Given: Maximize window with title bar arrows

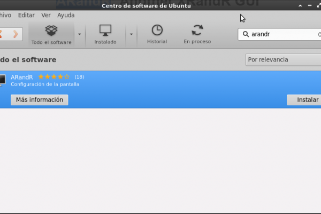Looking at the screenshot, I should [x=319, y=6].
